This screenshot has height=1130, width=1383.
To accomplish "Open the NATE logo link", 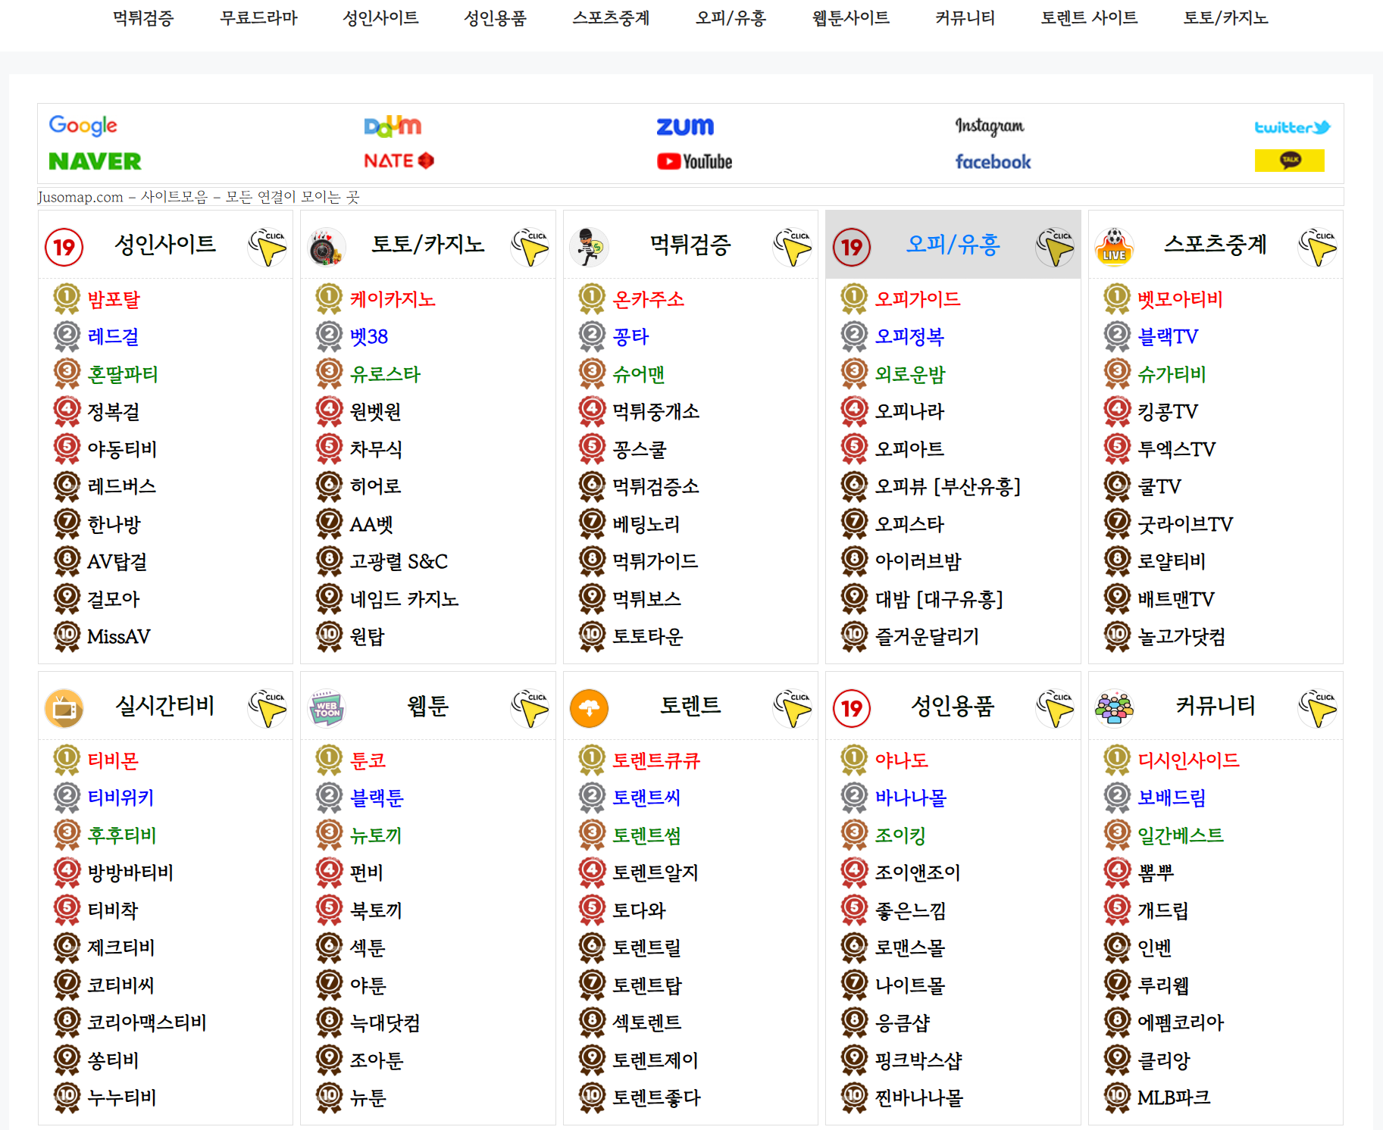I will pos(399,161).
